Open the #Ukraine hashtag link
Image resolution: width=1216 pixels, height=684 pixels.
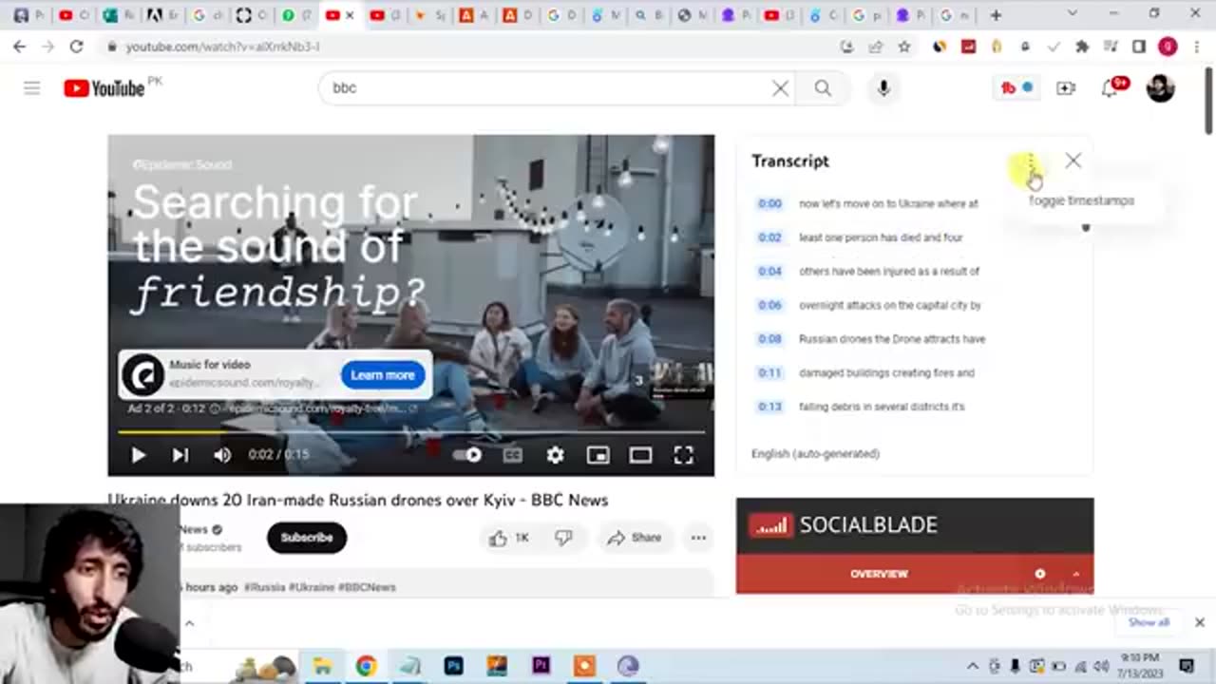312,587
